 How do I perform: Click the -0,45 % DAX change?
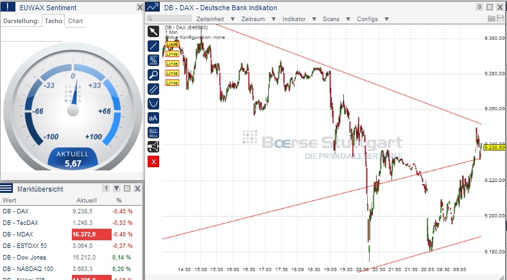122,211
